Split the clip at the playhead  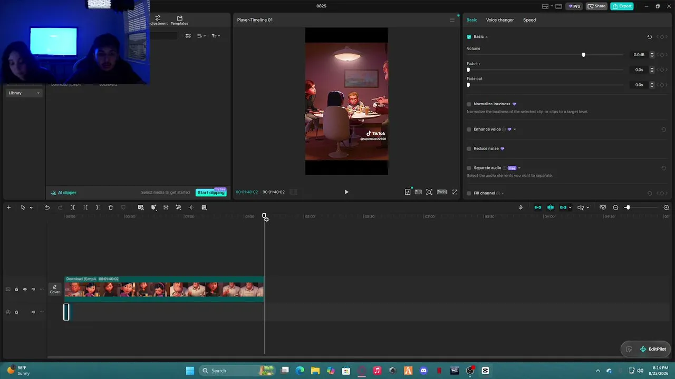click(73, 207)
